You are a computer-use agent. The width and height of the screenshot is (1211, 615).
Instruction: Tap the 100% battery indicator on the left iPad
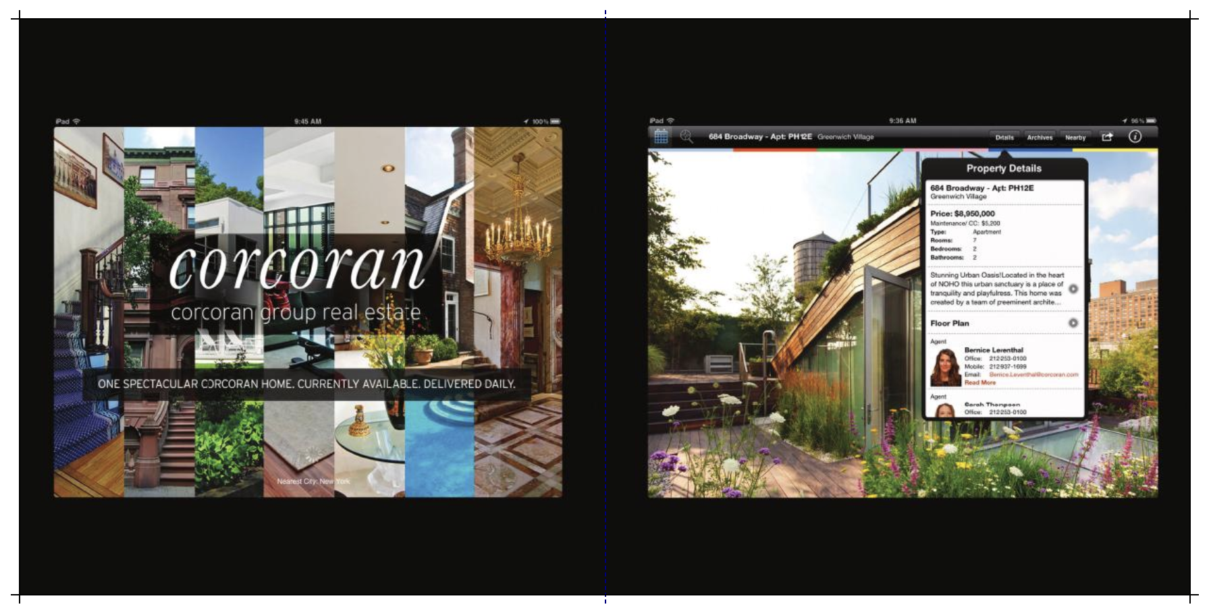pos(546,121)
